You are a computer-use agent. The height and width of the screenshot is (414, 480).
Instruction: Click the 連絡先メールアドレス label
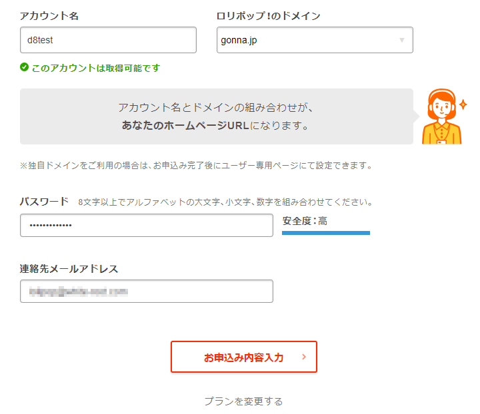69,269
